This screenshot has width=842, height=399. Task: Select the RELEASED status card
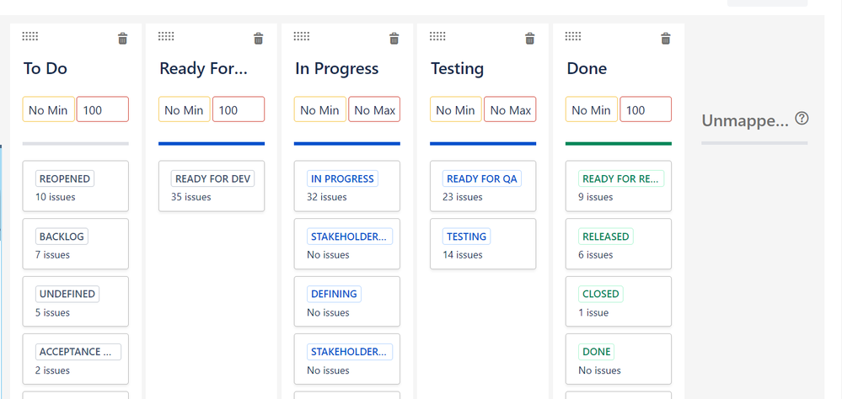click(x=619, y=244)
